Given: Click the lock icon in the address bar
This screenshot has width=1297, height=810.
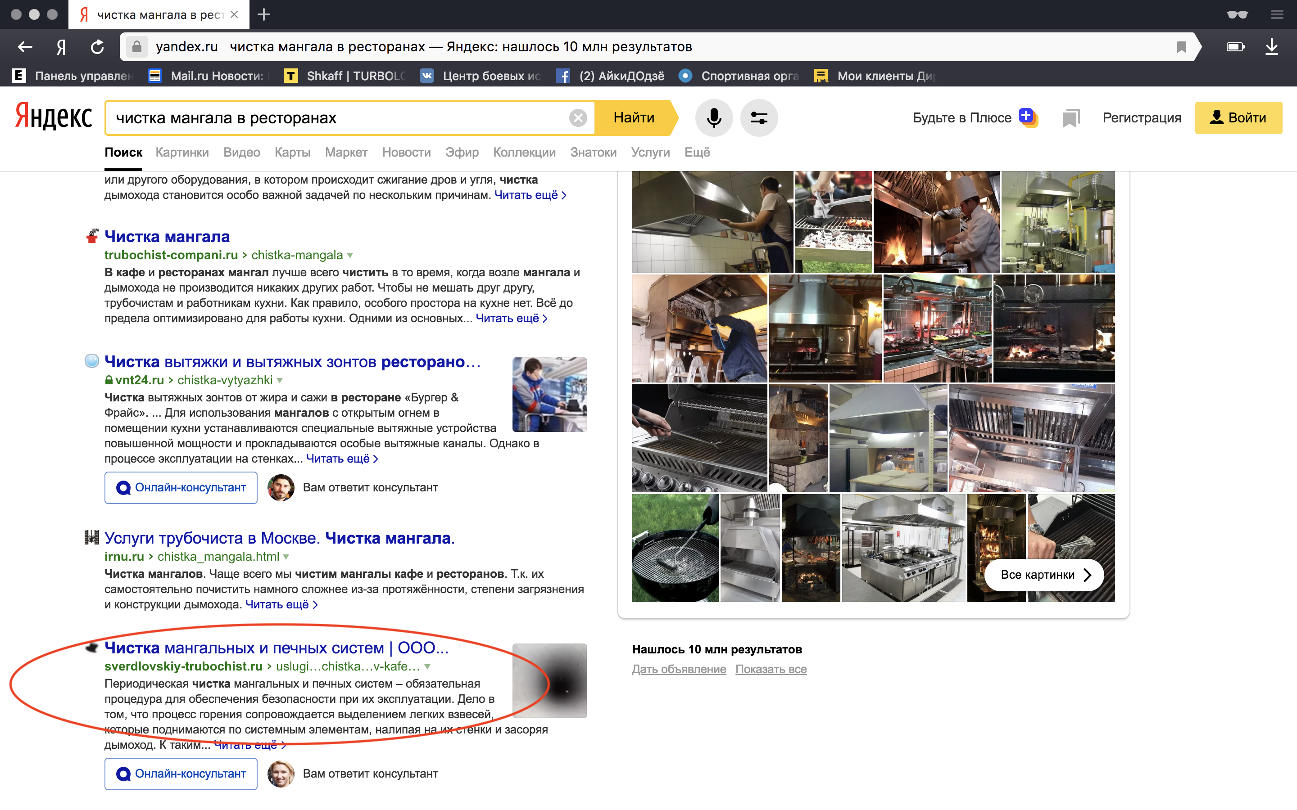Looking at the screenshot, I should (x=138, y=47).
